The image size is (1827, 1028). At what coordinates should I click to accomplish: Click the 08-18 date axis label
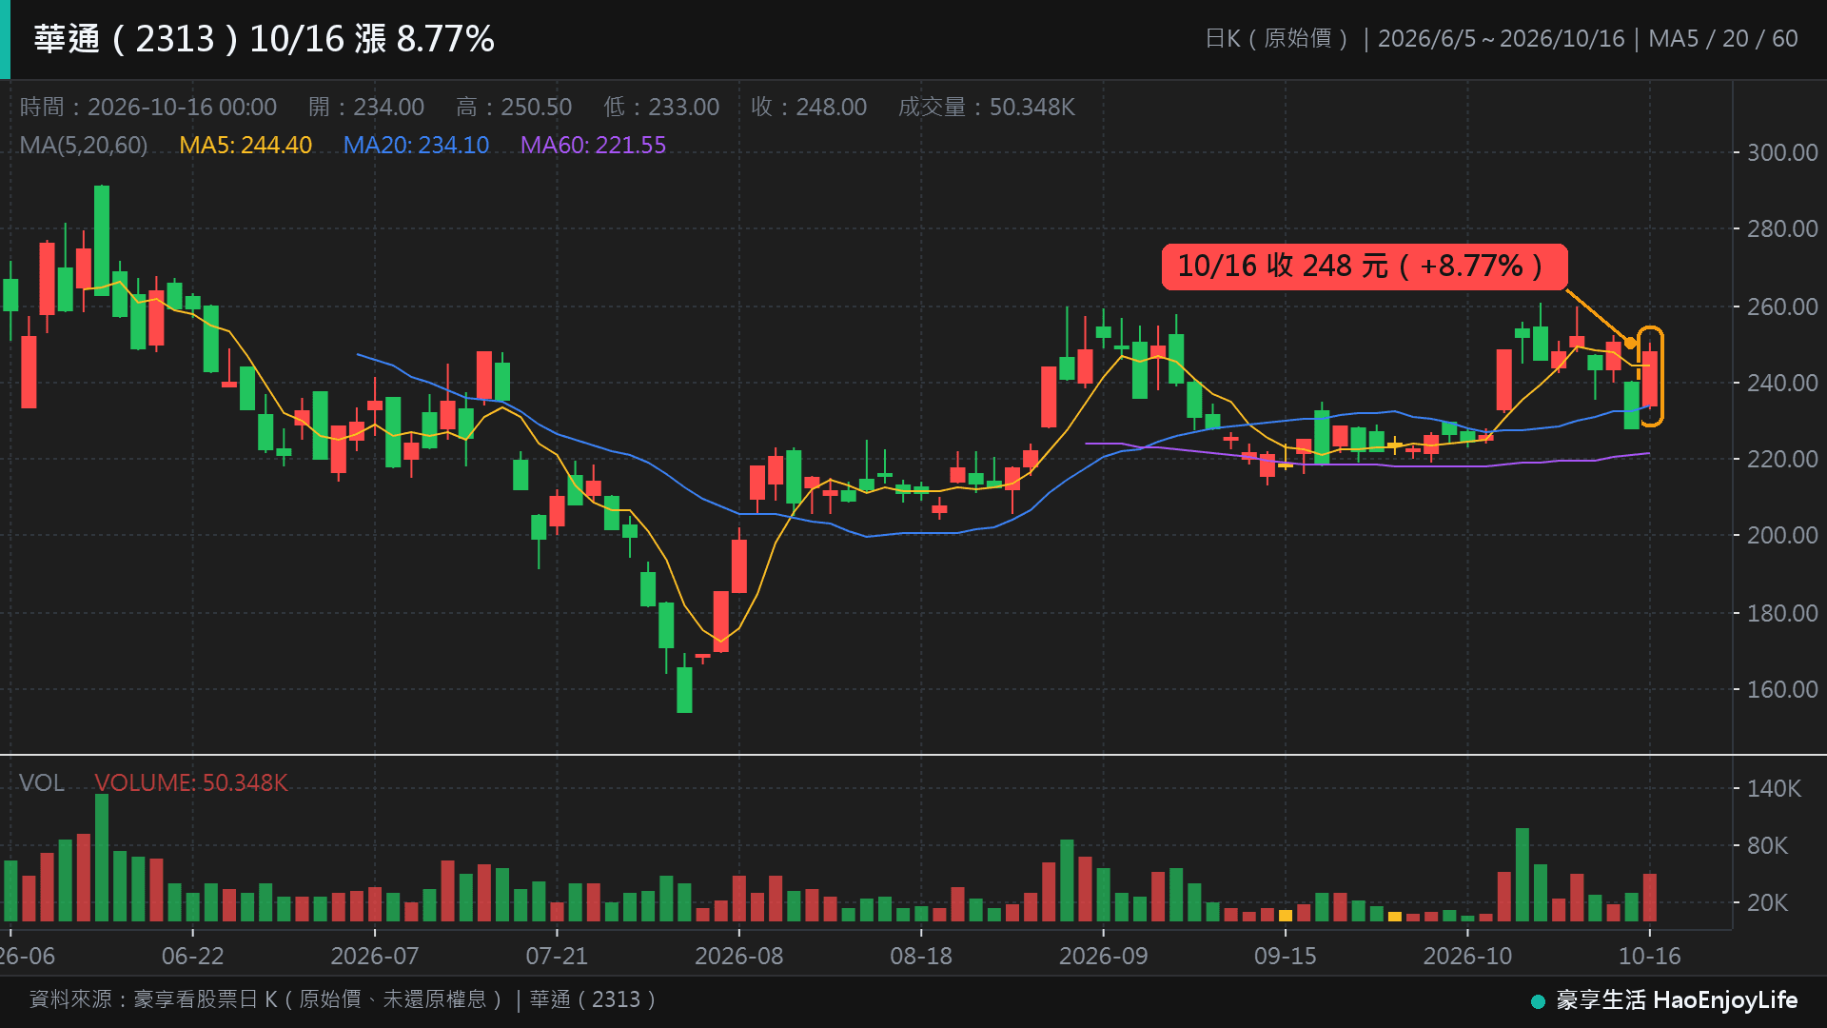point(921,956)
